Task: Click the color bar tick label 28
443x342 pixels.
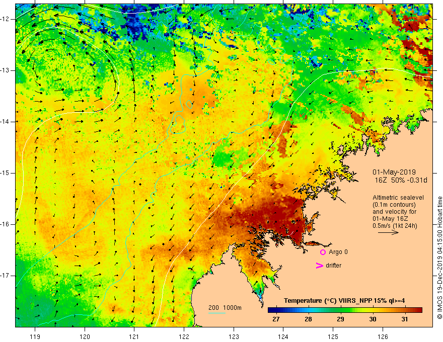Action: [308, 319]
